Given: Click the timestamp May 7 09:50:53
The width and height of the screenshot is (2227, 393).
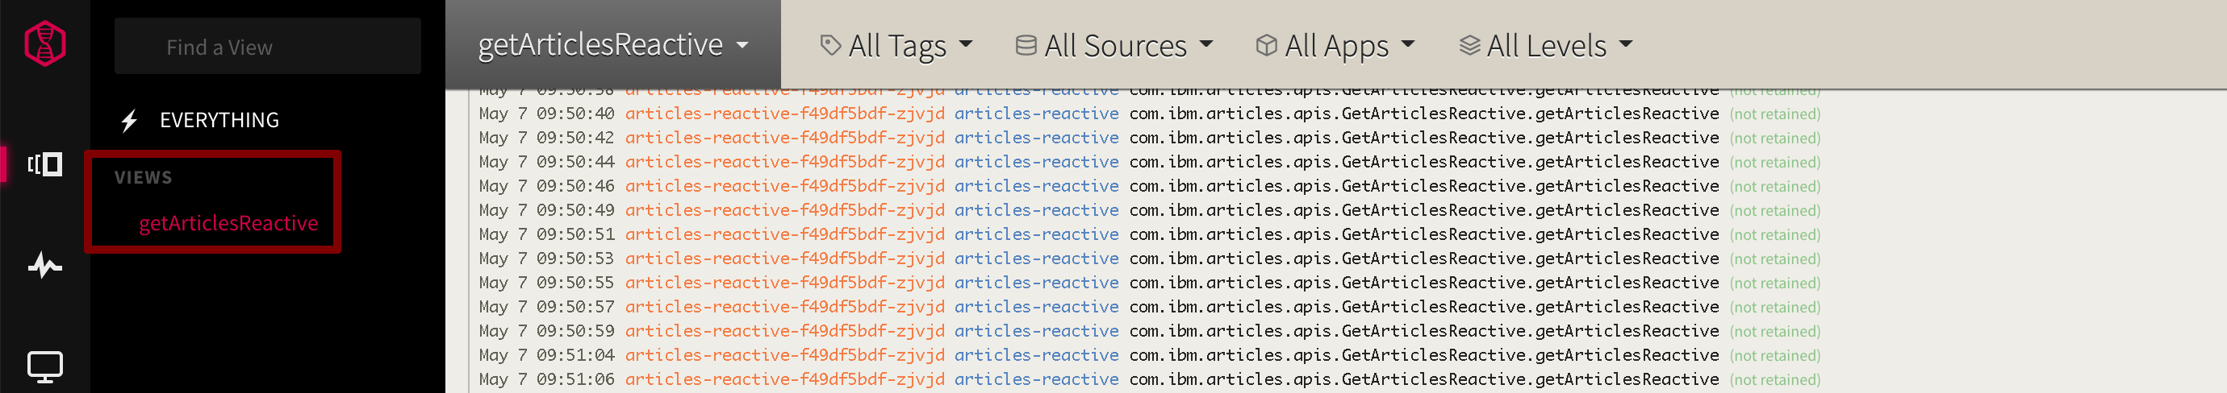Looking at the screenshot, I should [x=546, y=259].
